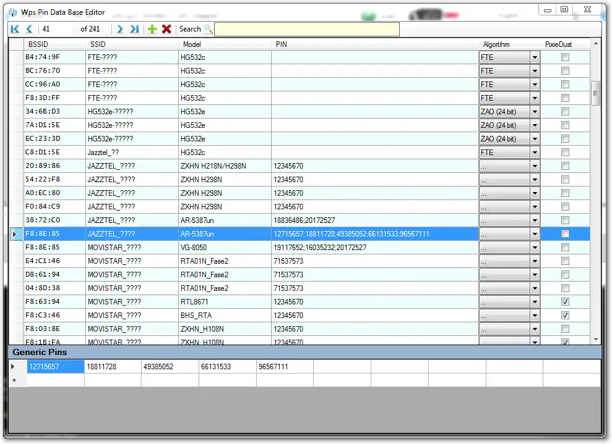Toggle PixieDust checkbox for E4:C1:46 row
The height and width of the screenshot is (444, 612).
[565, 261]
